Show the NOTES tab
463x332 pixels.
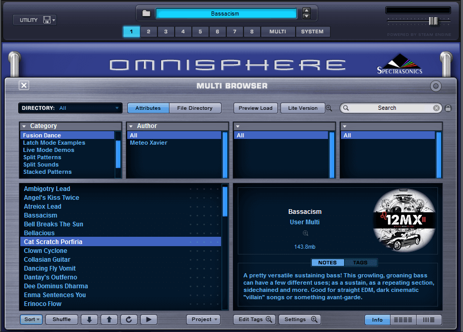pyautogui.click(x=327, y=262)
